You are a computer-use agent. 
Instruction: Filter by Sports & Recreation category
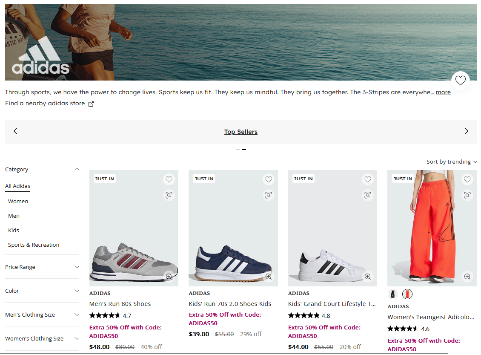[x=34, y=245]
